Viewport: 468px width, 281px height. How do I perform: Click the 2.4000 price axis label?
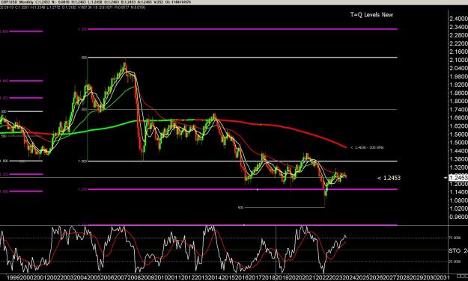(458, 19)
